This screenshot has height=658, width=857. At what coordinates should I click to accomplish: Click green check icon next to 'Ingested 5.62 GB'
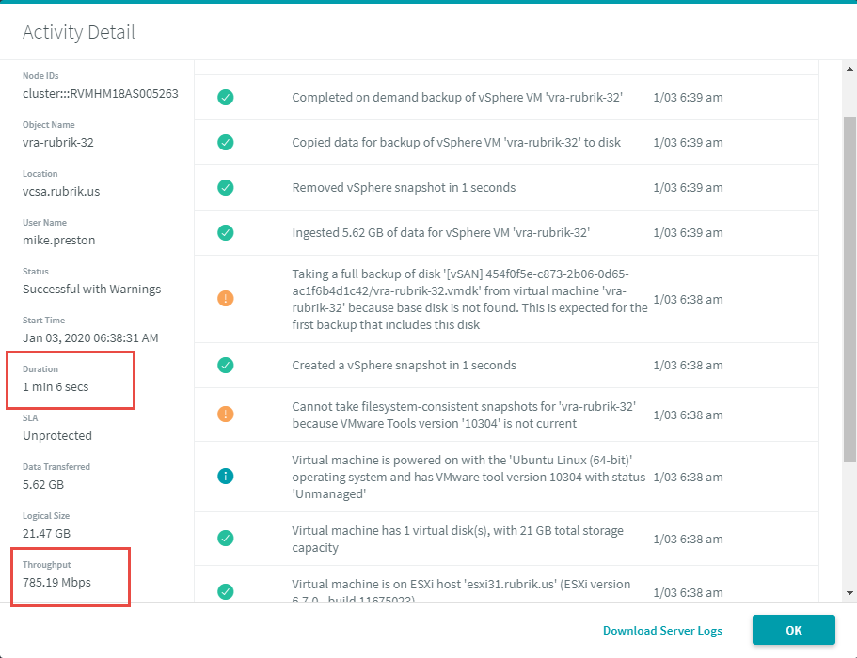(225, 232)
